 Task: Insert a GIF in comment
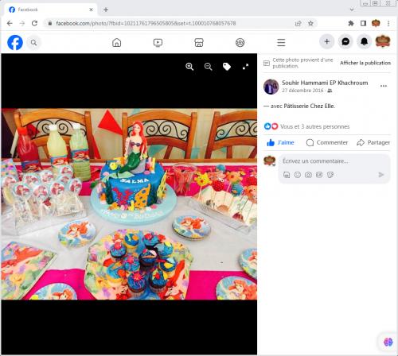(319, 175)
